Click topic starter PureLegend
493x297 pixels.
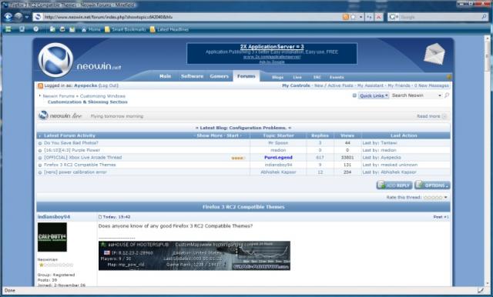[x=278, y=157]
